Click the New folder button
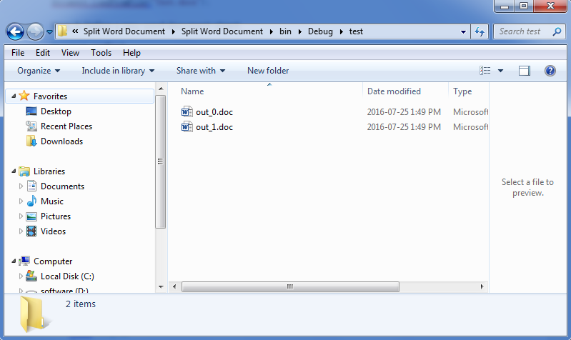571x340 pixels. pos(268,71)
